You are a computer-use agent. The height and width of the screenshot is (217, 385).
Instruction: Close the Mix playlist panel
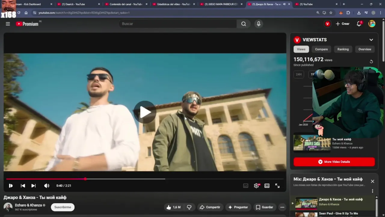tap(372, 181)
